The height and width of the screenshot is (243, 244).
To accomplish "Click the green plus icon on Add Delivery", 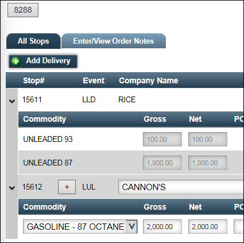I will click(16, 61).
